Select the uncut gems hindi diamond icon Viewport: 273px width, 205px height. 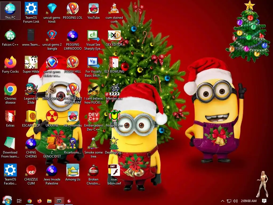click(52, 13)
